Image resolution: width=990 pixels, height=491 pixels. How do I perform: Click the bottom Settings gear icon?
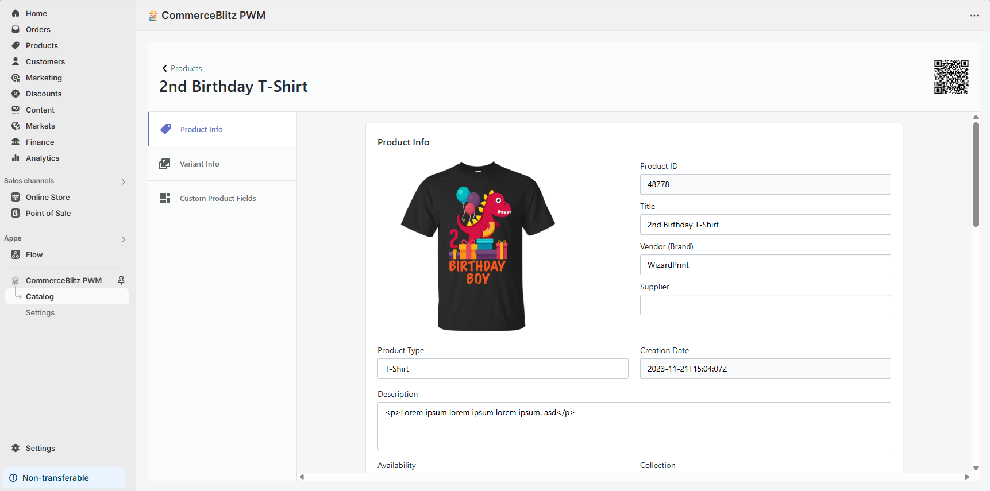[16, 448]
